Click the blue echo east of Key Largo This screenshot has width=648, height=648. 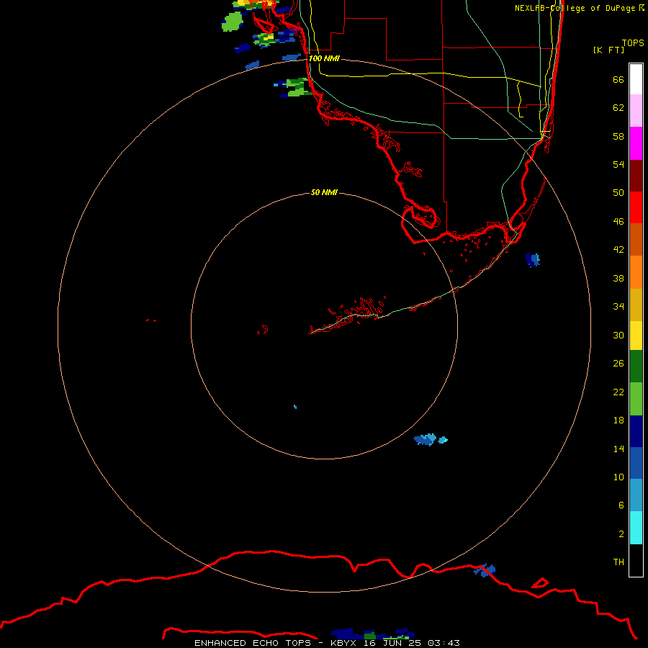pyautogui.click(x=533, y=259)
